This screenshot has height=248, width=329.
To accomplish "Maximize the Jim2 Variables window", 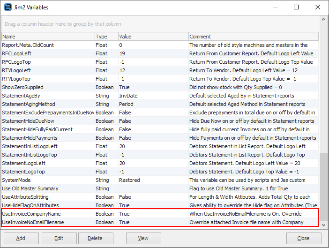I will click(296, 8).
